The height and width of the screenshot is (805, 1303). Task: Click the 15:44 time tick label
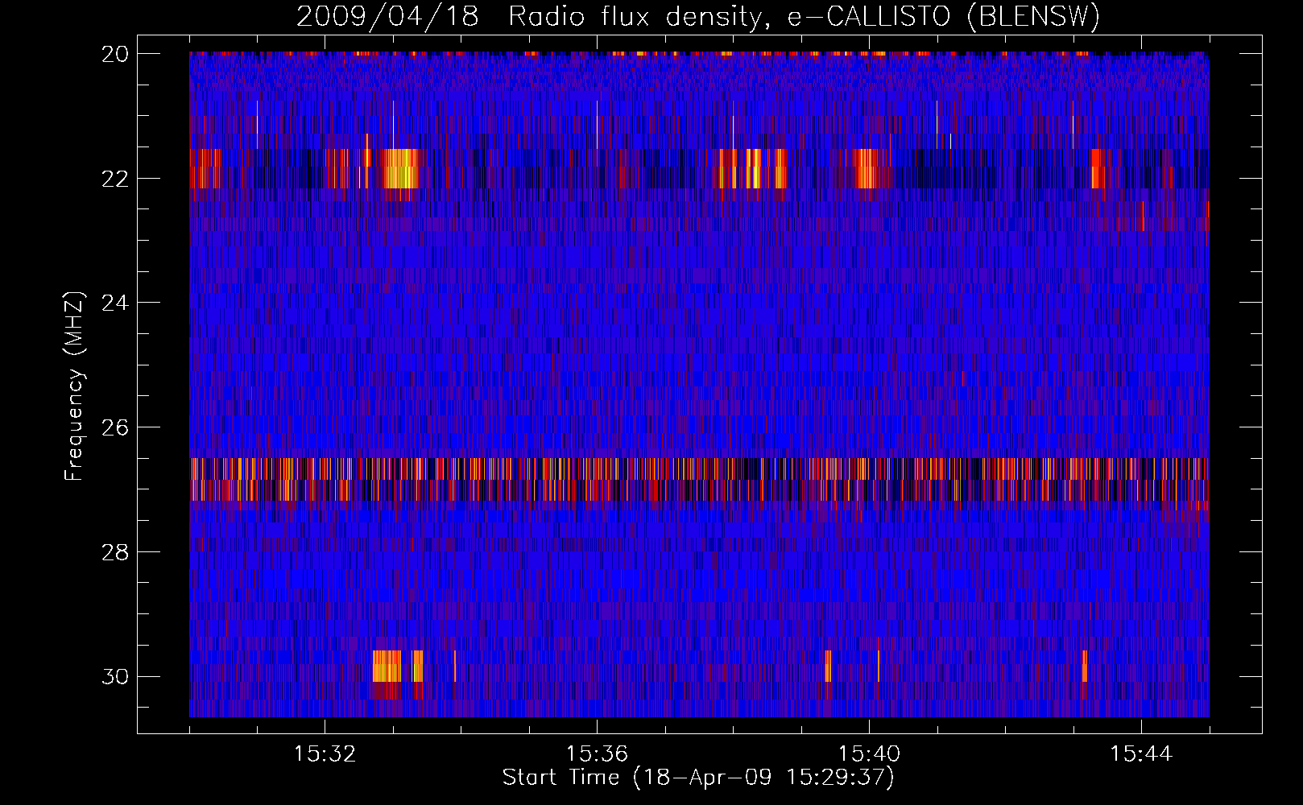(1141, 754)
